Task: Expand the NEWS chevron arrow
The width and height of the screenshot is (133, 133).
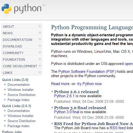Action: click(40, 33)
